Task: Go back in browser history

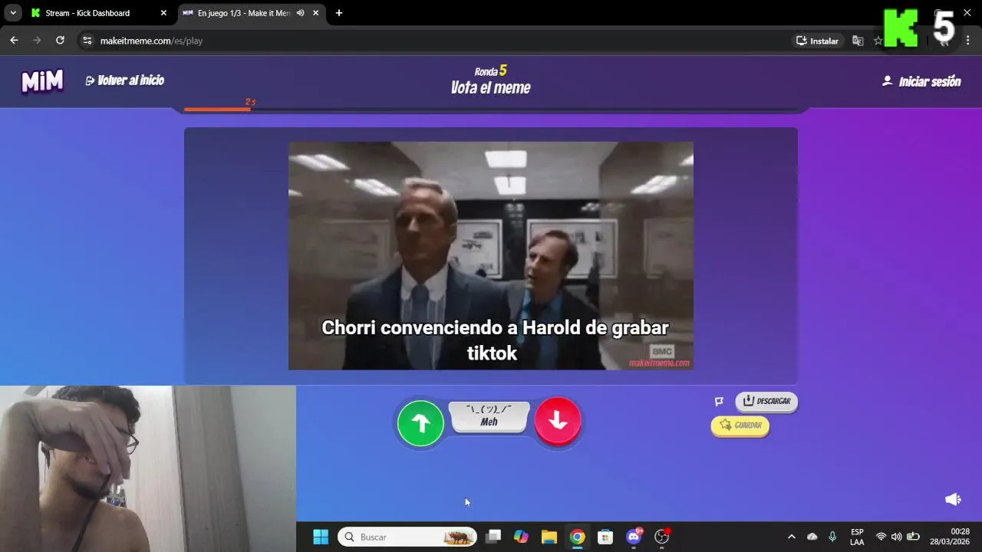Action: click(14, 41)
